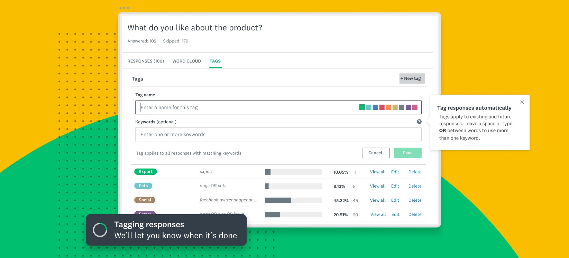Click the keywords input field
The width and height of the screenshot is (569, 258).
click(x=278, y=135)
